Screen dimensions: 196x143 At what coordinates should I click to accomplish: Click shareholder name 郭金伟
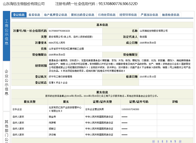(x=52, y=117)
